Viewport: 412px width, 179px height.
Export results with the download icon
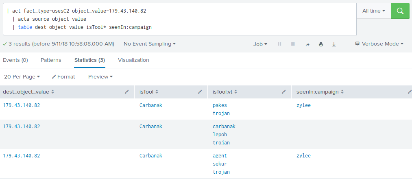pos(334,44)
